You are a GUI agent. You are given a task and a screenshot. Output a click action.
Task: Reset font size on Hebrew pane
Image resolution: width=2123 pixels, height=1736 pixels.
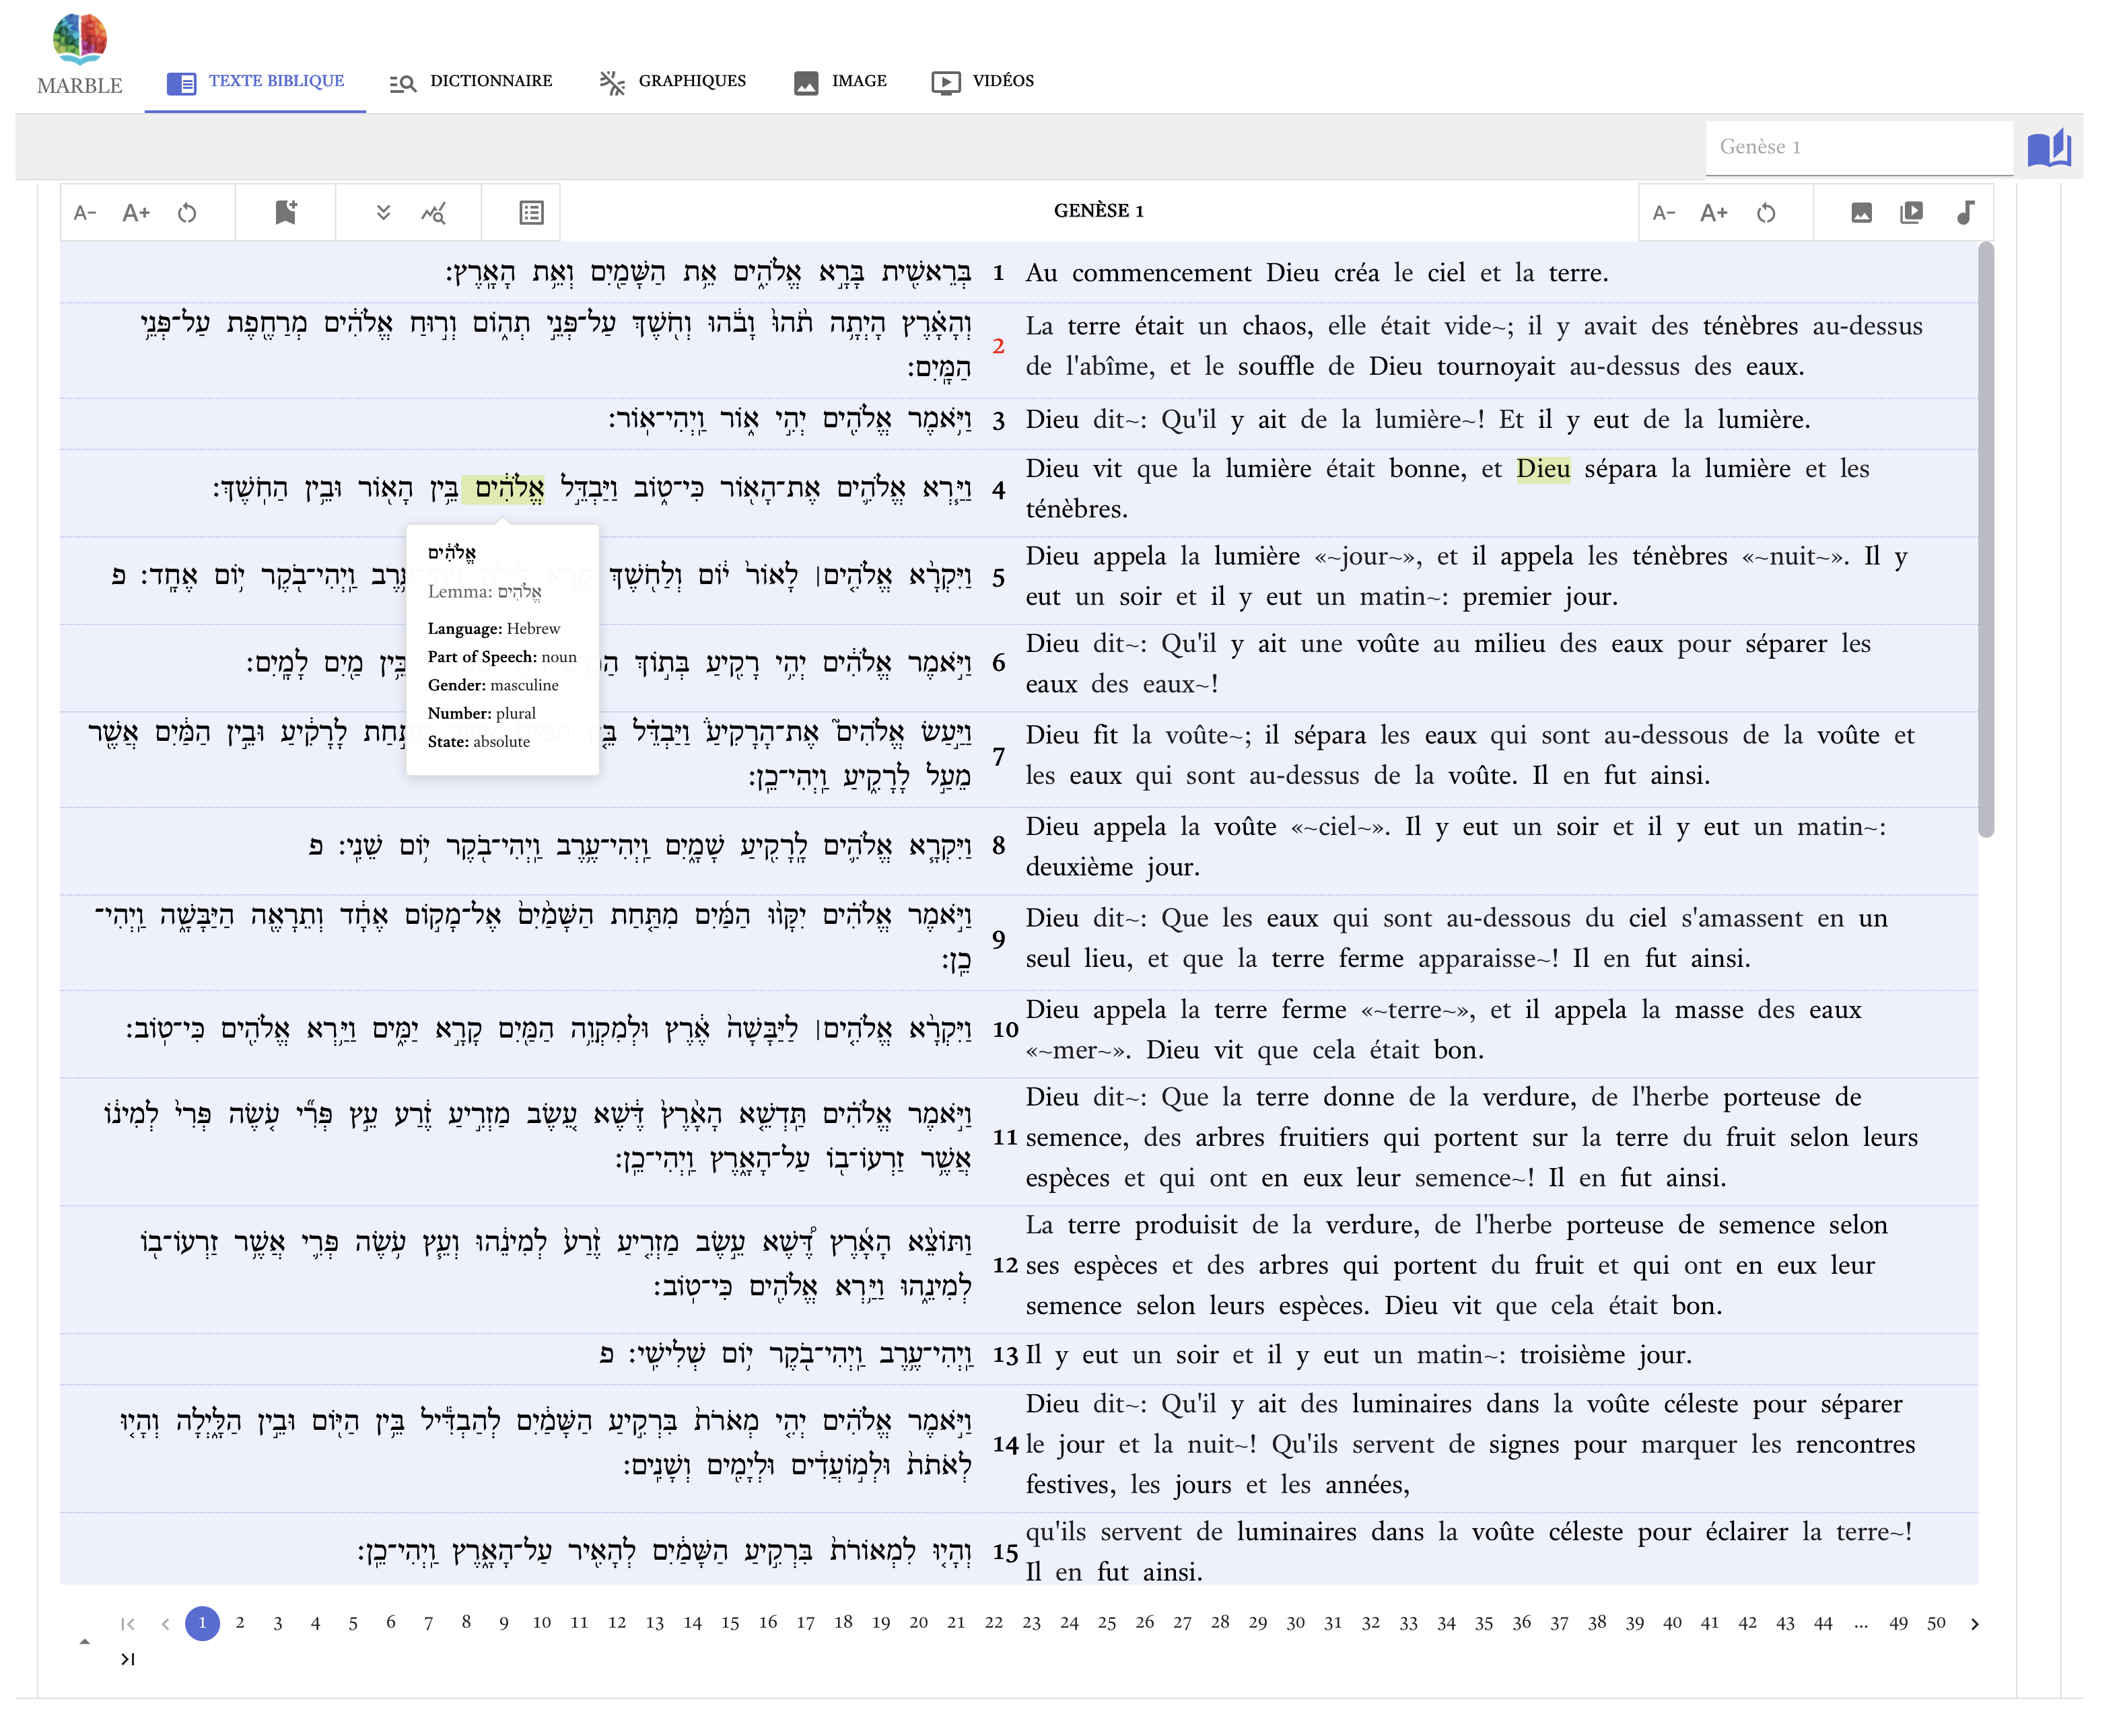click(x=187, y=212)
